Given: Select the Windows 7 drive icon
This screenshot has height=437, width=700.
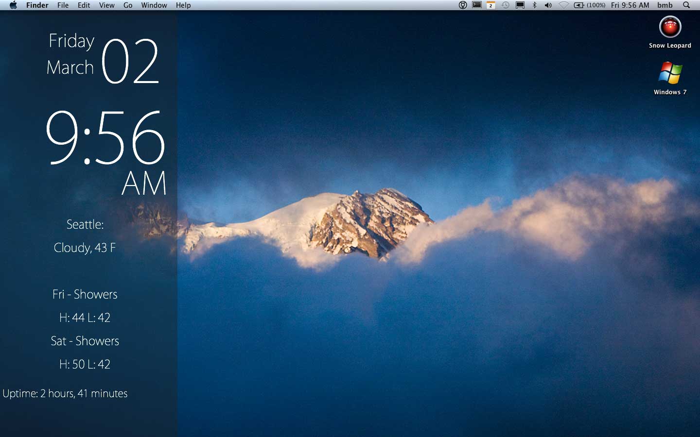Looking at the screenshot, I should [670, 73].
